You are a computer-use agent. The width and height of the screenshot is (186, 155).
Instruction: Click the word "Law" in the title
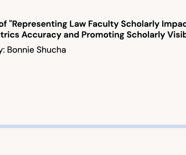pos(78,24)
